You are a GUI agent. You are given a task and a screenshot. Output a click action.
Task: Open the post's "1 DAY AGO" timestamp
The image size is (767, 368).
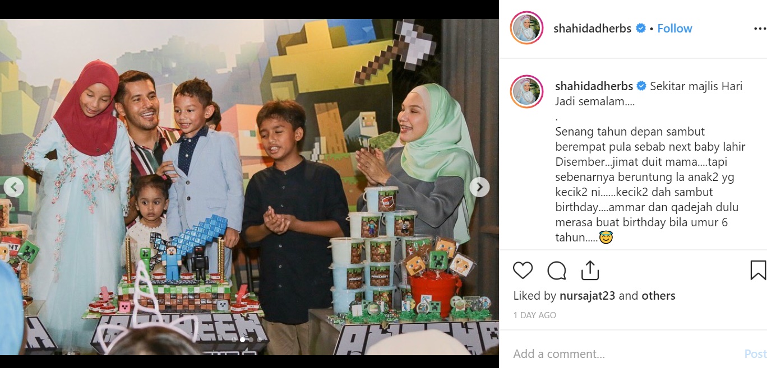point(535,315)
